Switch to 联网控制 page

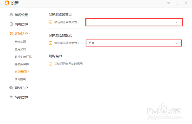tap(20, 79)
